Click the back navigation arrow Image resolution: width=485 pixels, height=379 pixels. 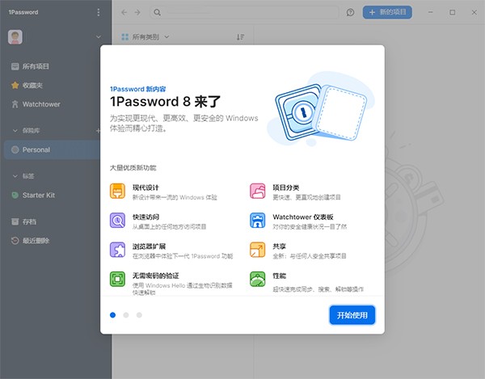point(124,12)
